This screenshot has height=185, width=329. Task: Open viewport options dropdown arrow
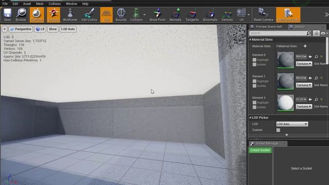pos(5,29)
